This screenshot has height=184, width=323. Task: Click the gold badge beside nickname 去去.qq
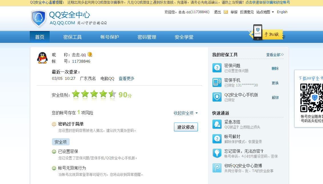tap(90, 55)
